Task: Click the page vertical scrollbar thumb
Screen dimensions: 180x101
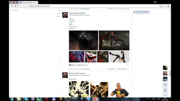Action: click(x=170, y=74)
